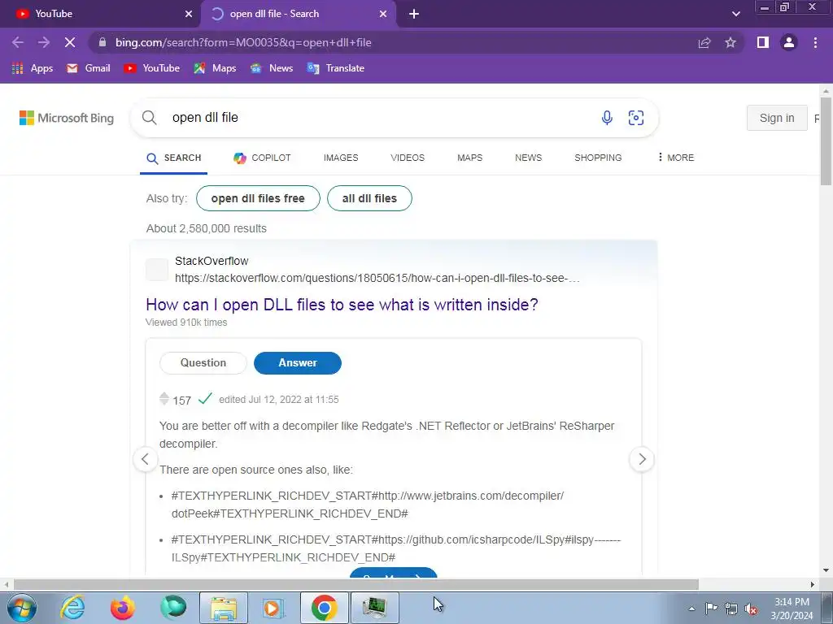The height and width of the screenshot is (624, 833).
Task: Open Translate bookmark
Action: [x=336, y=68]
